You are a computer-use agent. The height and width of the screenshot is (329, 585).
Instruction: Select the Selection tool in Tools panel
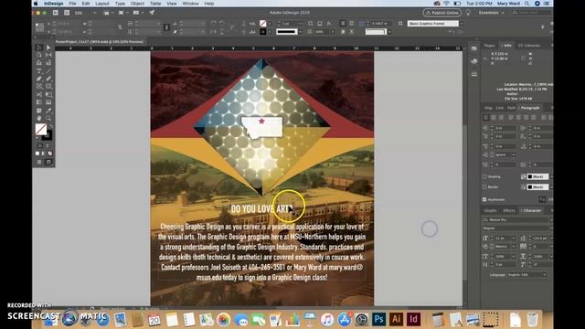pyautogui.click(x=39, y=48)
